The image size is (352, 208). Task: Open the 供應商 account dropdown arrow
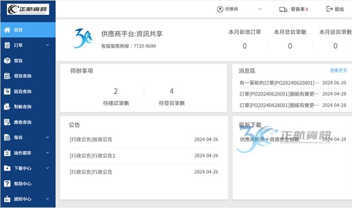coord(260,9)
